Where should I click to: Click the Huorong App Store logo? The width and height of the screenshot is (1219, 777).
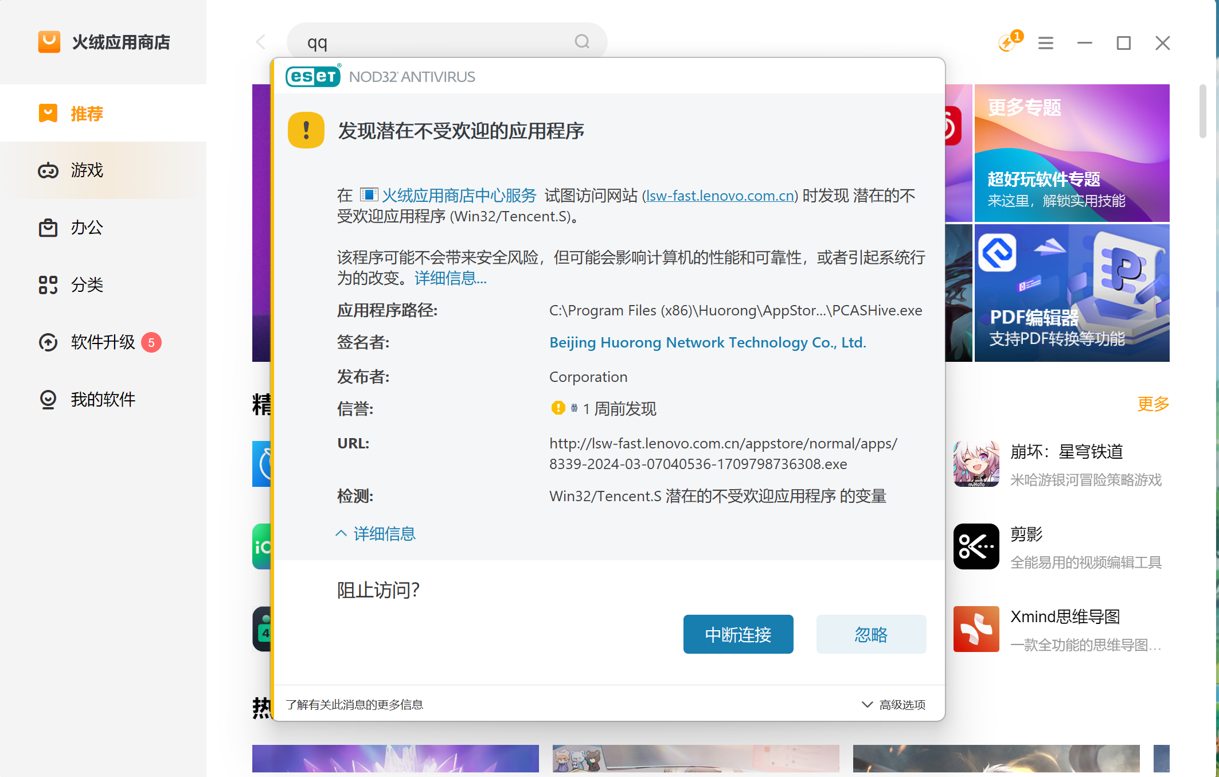49,41
